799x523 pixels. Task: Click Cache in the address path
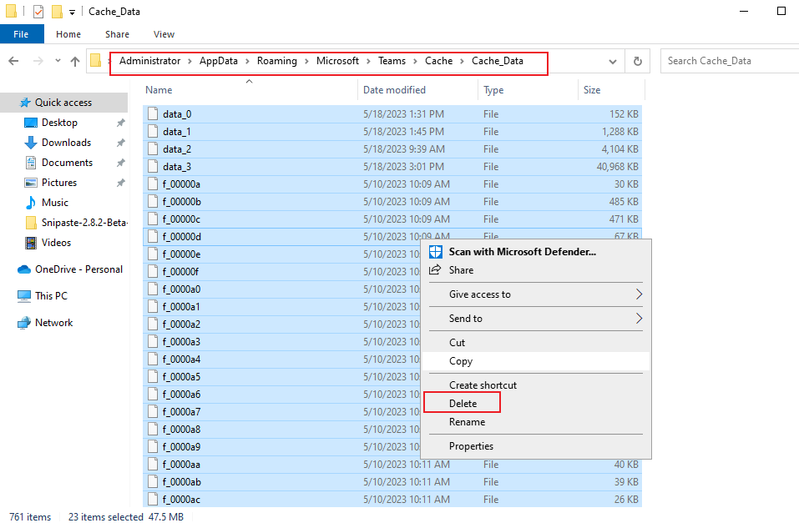pyautogui.click(x=438, y=61)
